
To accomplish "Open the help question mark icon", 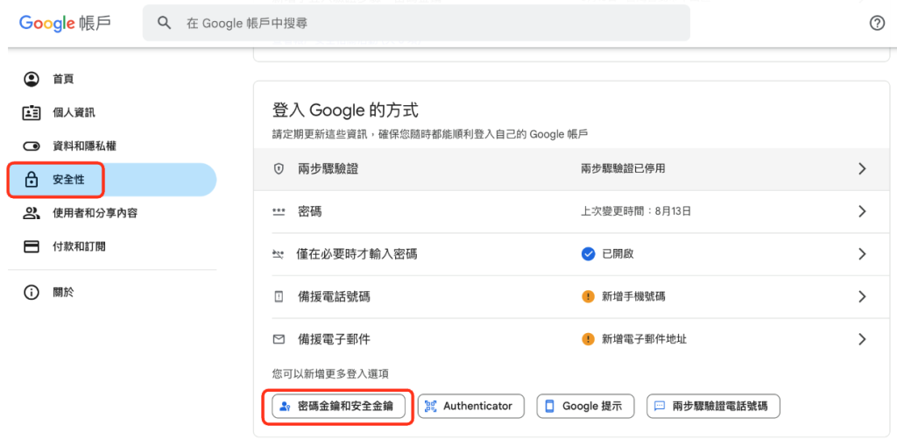I will [877, 23].
